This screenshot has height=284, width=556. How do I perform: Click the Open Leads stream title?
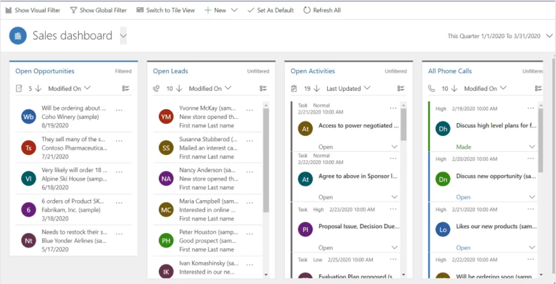pyautogui.click(x=170, y=71)
